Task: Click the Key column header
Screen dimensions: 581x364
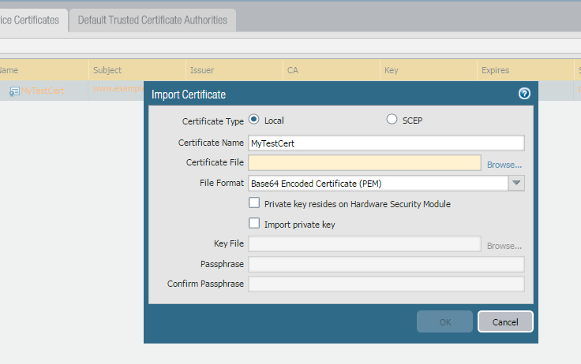Action: [x=391, y=70]
